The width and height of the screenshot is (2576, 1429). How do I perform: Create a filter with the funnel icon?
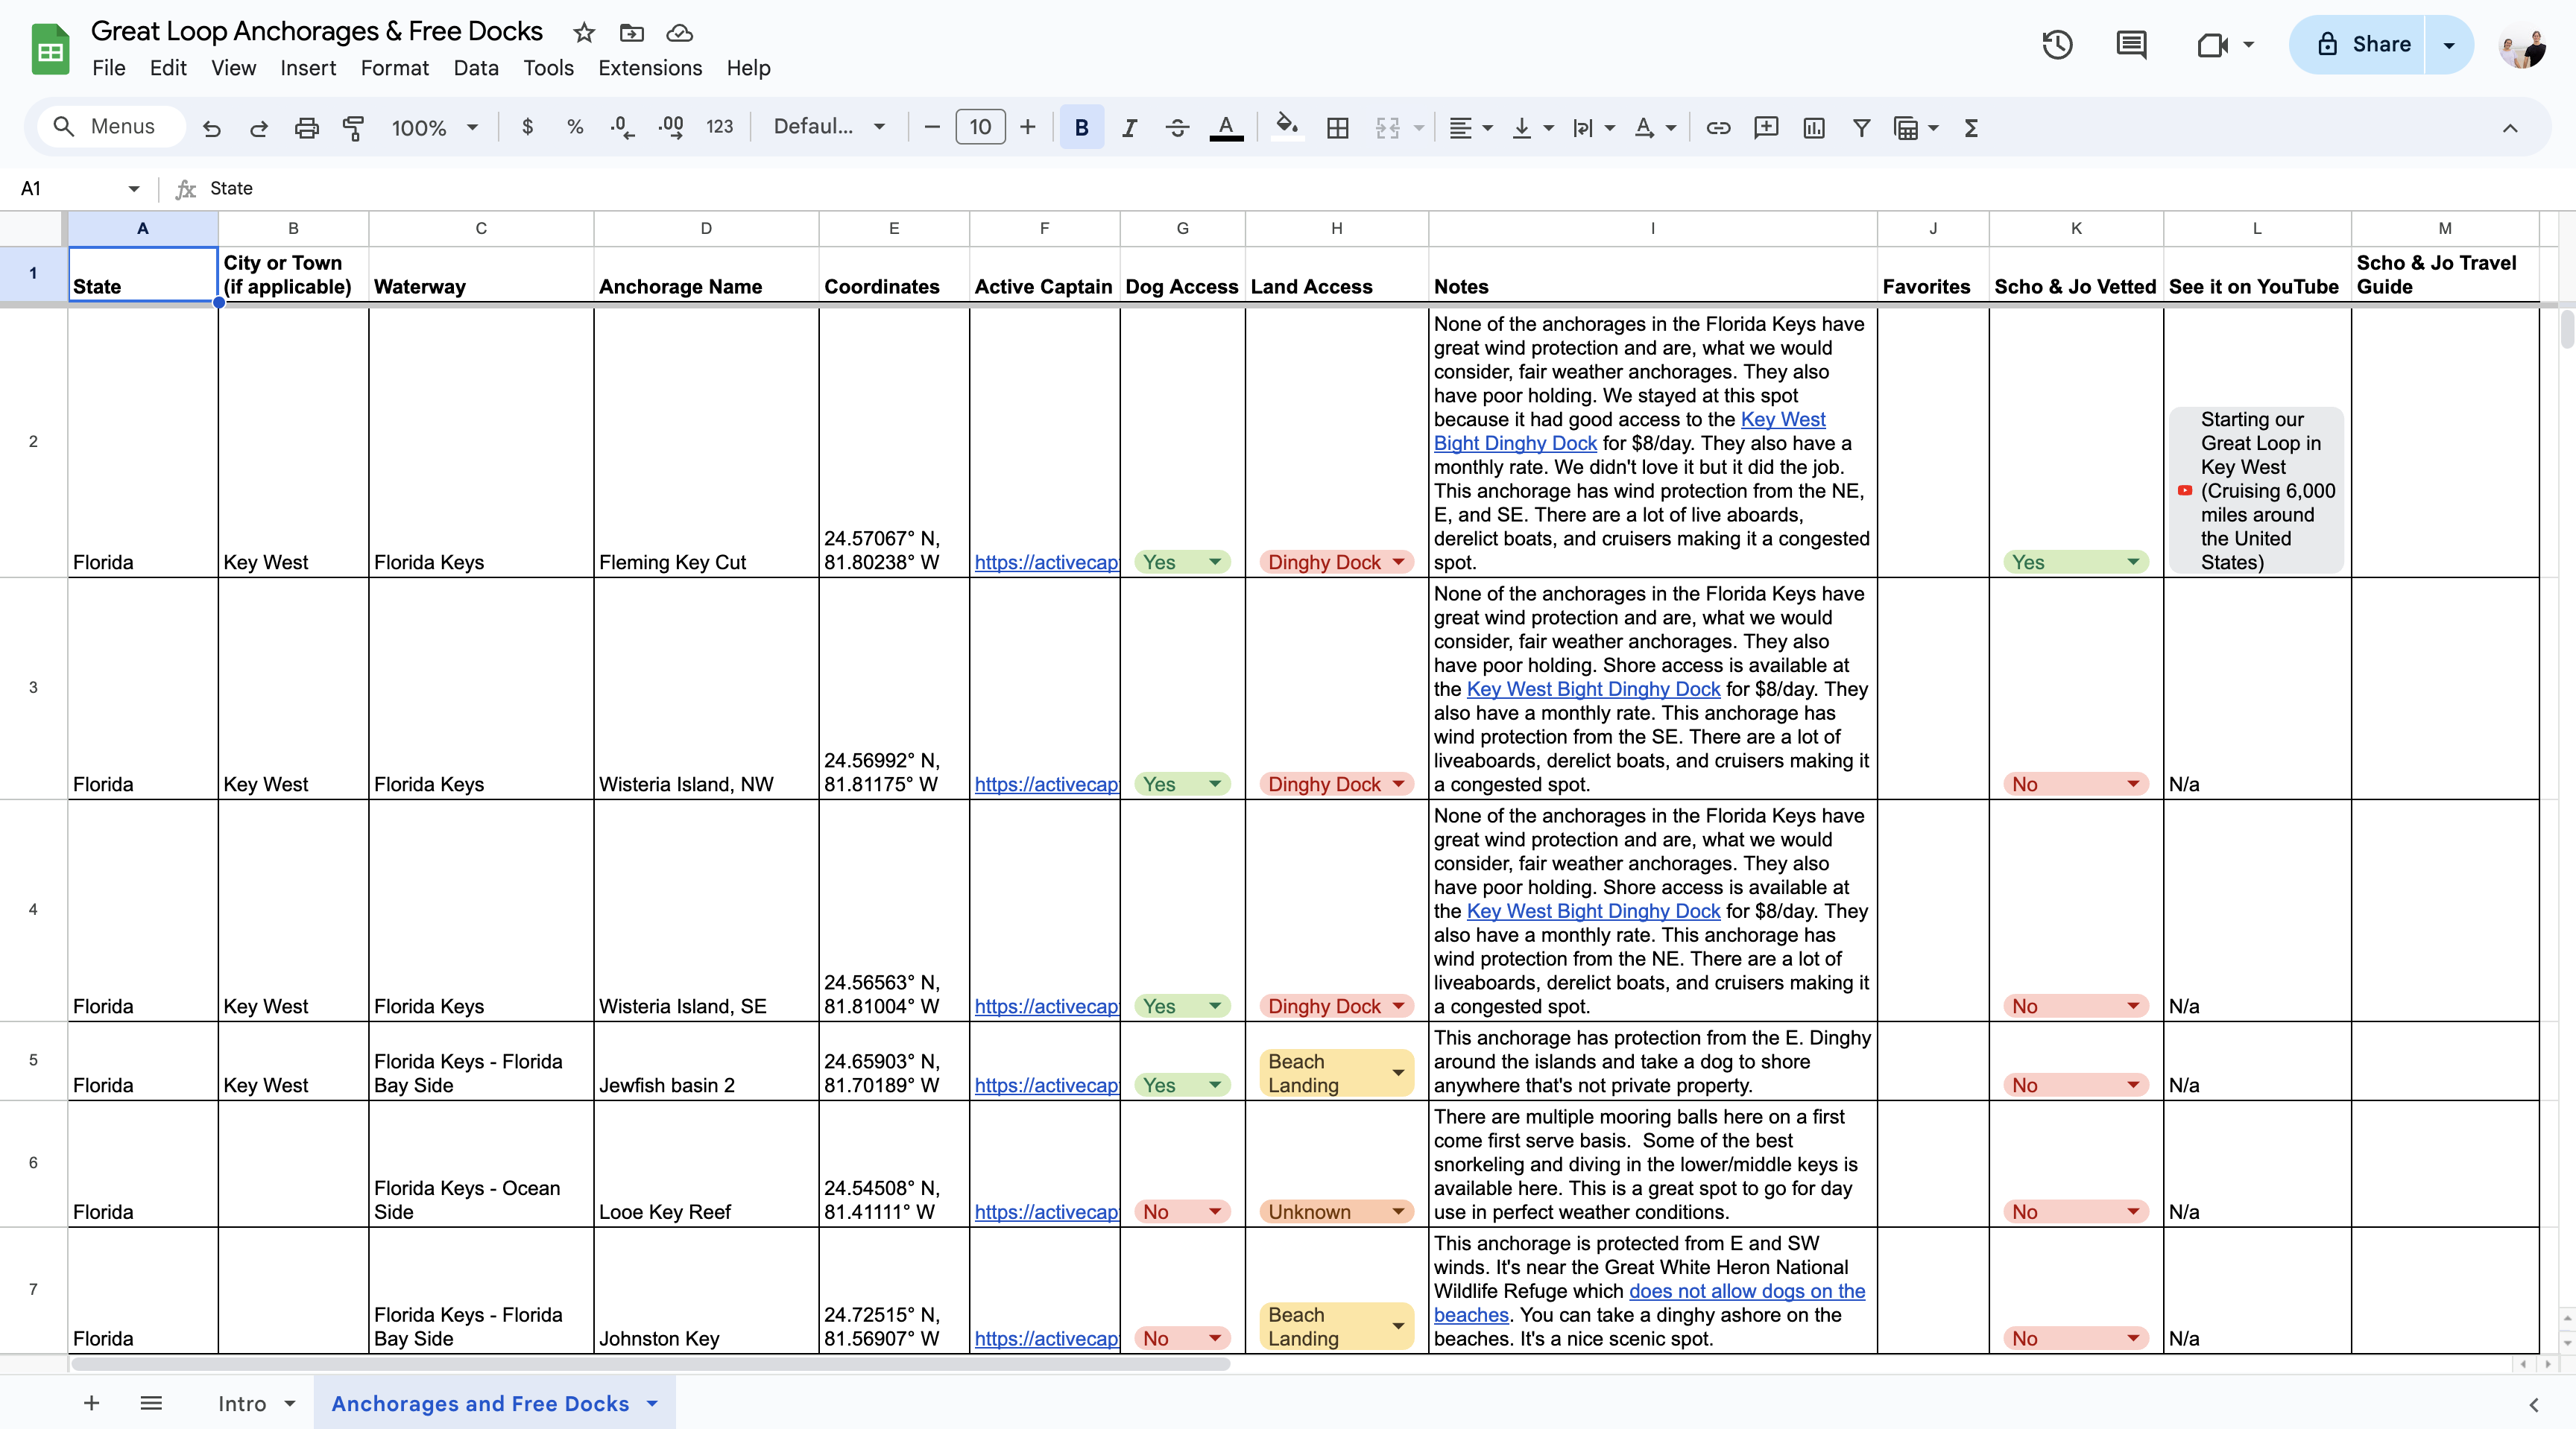point(1861,127)
